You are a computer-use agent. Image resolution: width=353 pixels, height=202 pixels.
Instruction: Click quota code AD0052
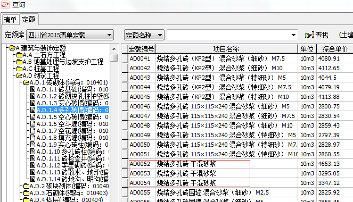140,164
